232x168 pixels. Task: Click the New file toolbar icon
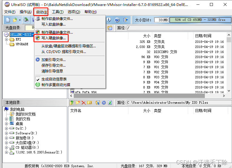pyautogui.click(x=8, y=20)
